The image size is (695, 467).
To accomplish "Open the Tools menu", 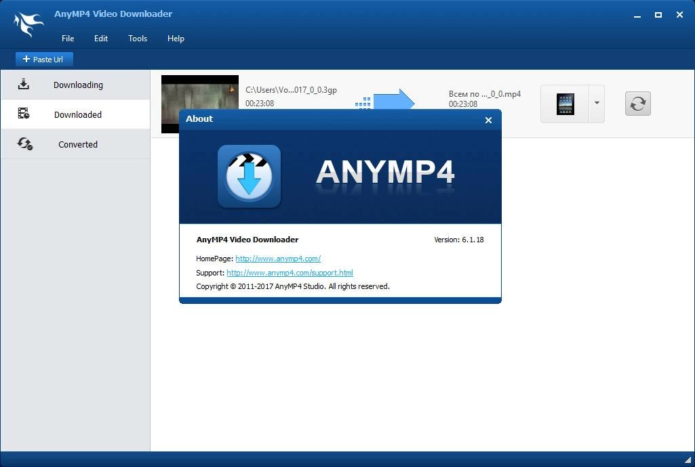I will click(x=138, y=39).
